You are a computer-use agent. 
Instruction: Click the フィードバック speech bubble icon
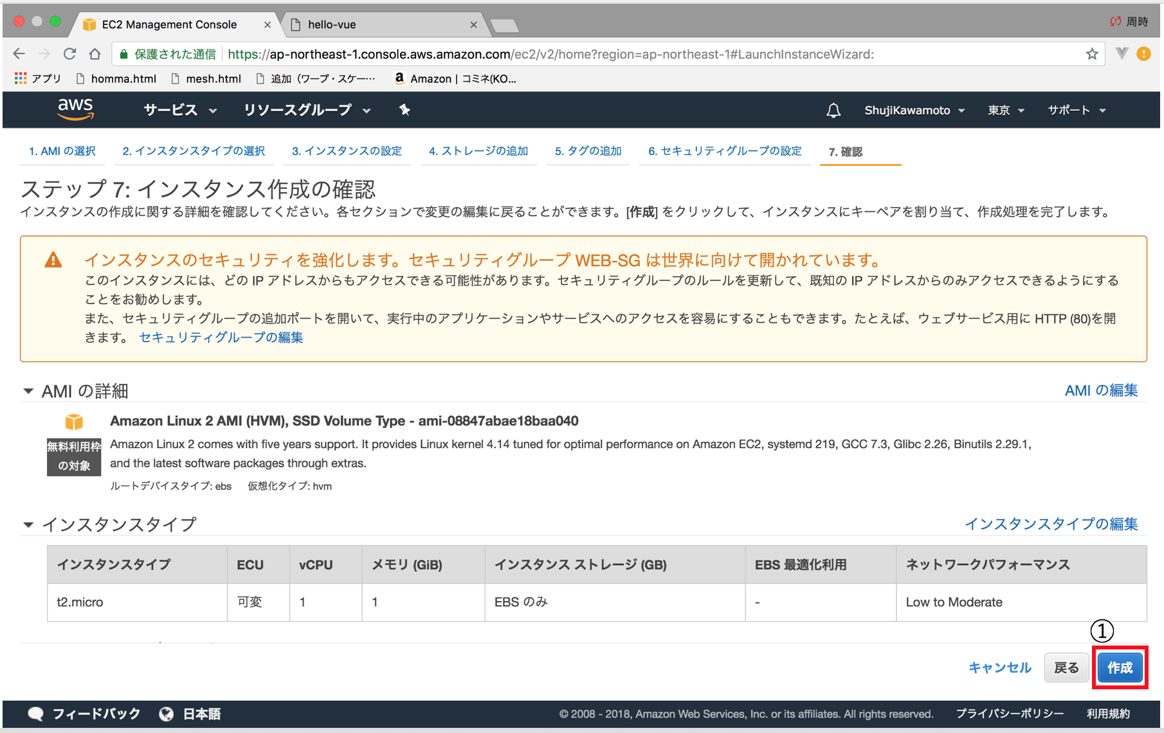36,714
